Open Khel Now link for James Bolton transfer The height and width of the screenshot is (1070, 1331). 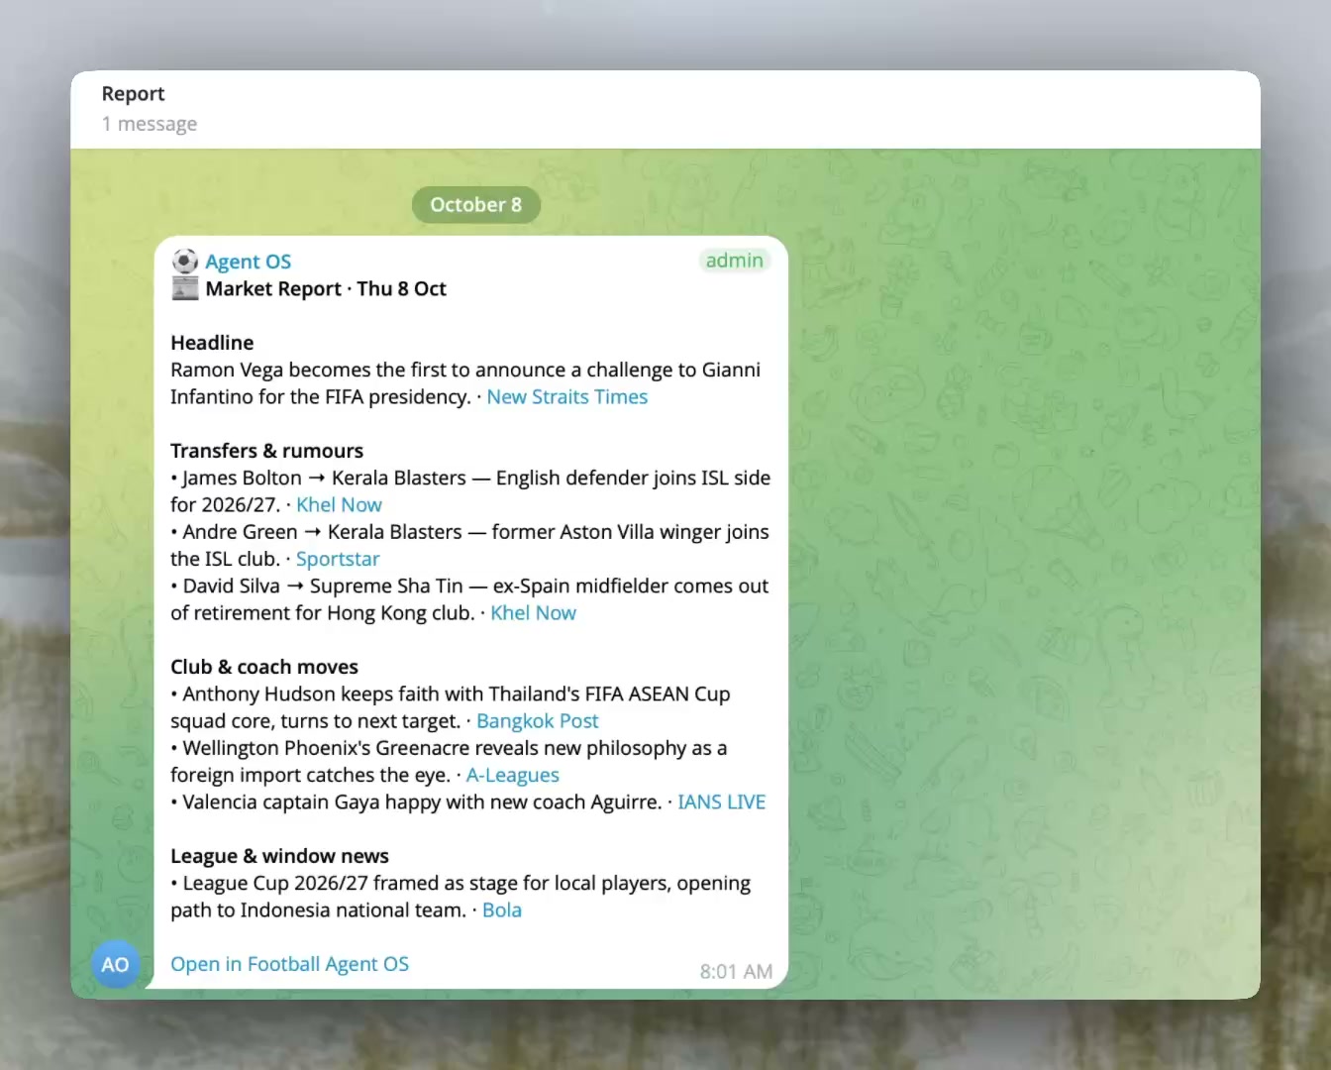pos(339,505)
